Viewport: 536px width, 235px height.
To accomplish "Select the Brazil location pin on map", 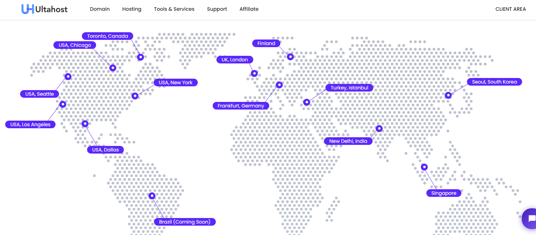I will pos(152,196).
